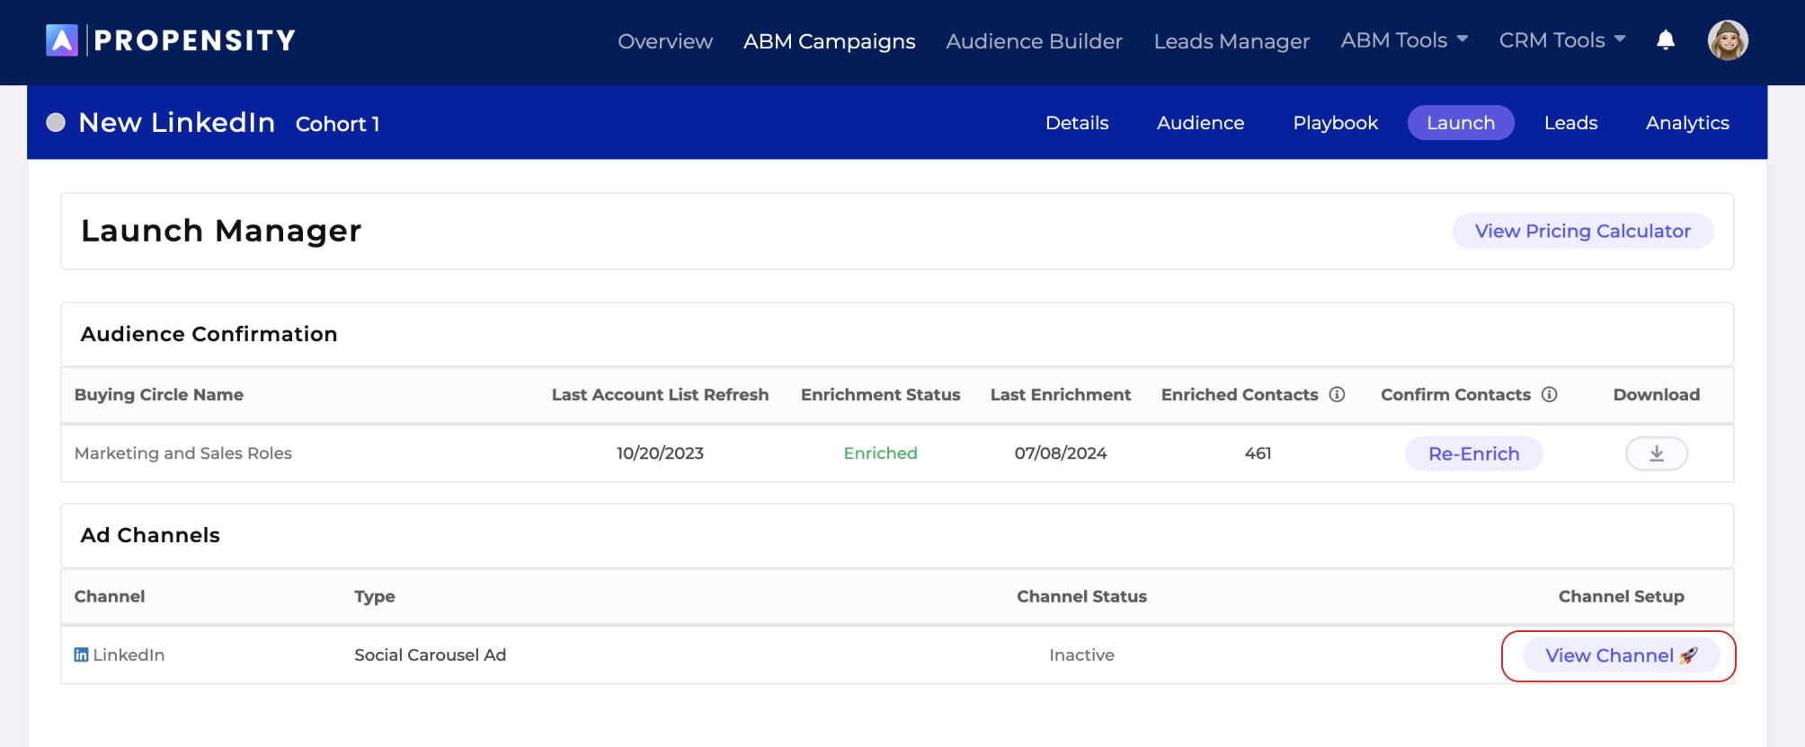
Task: Click the 10/20/2023 refresh date
Action: 660,453
